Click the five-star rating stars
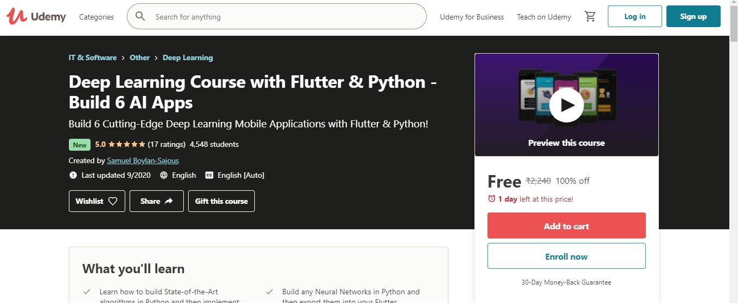Screen dimensions: 738x303 (126, 144)
